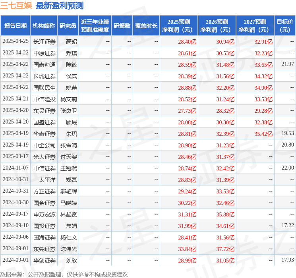This screenshot has height=278, width=296.
Task: Select the 2025预测净利润 column header
Action: [x=179, y=26]
